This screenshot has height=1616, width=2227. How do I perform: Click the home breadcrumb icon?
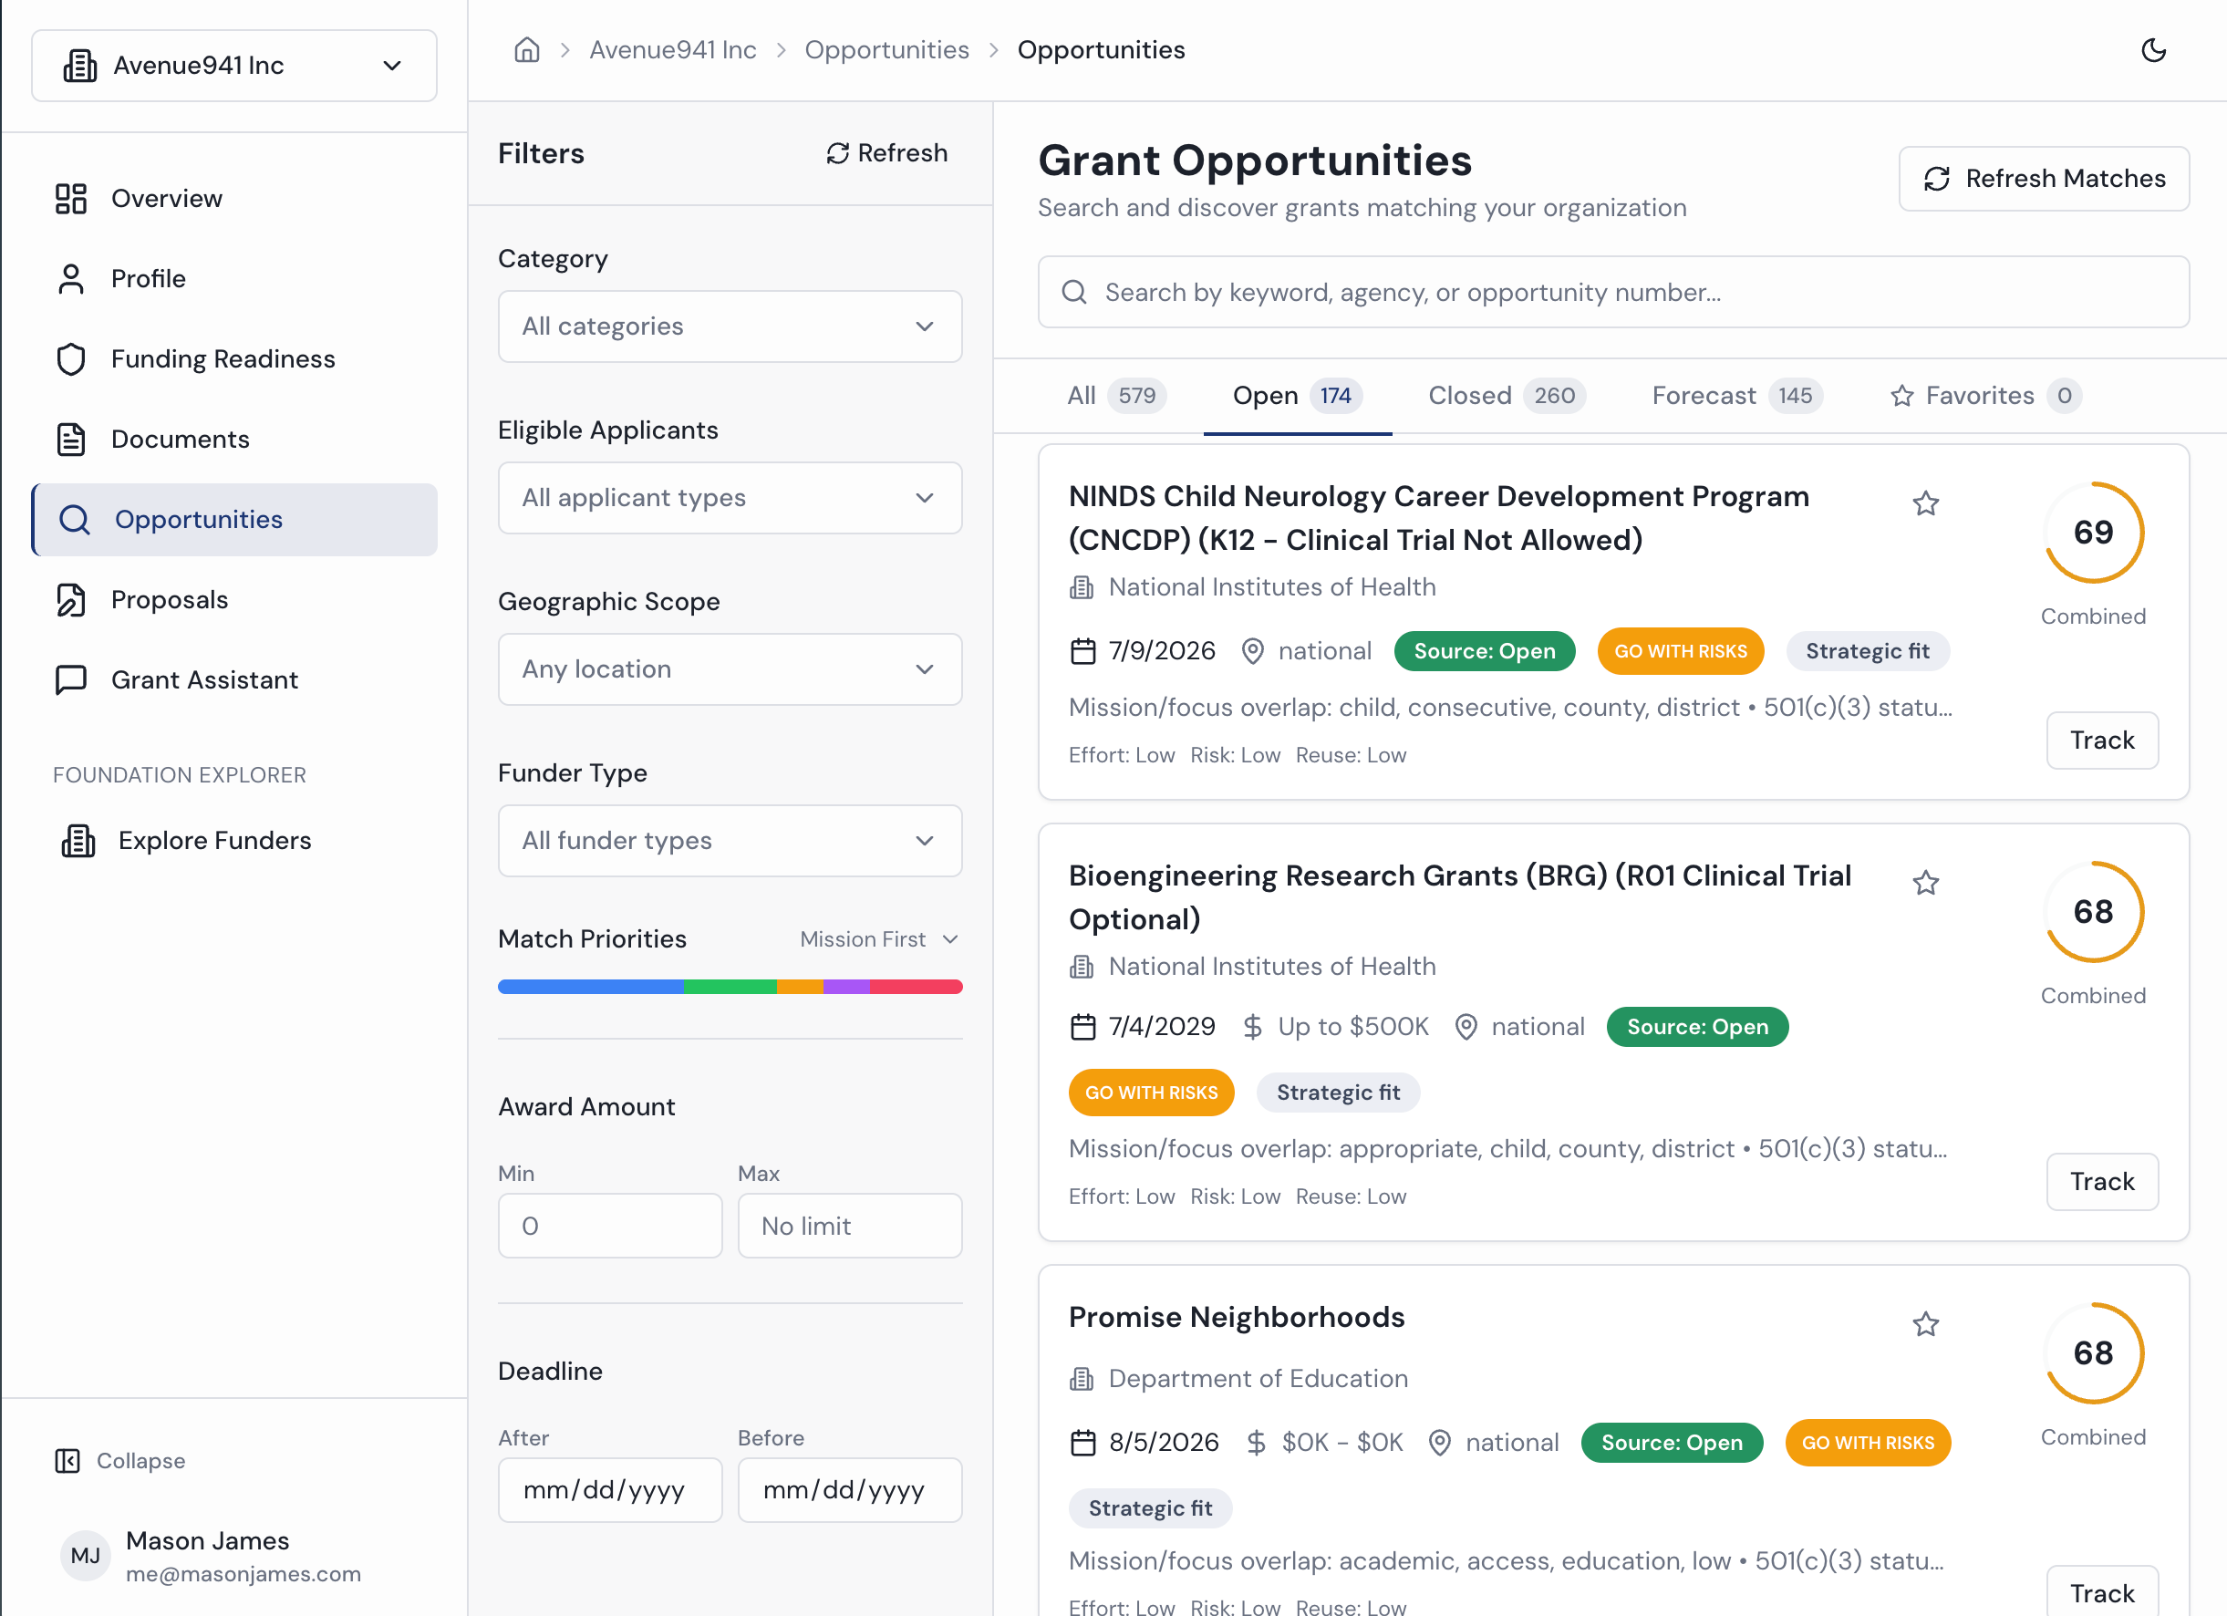(527, 49)
